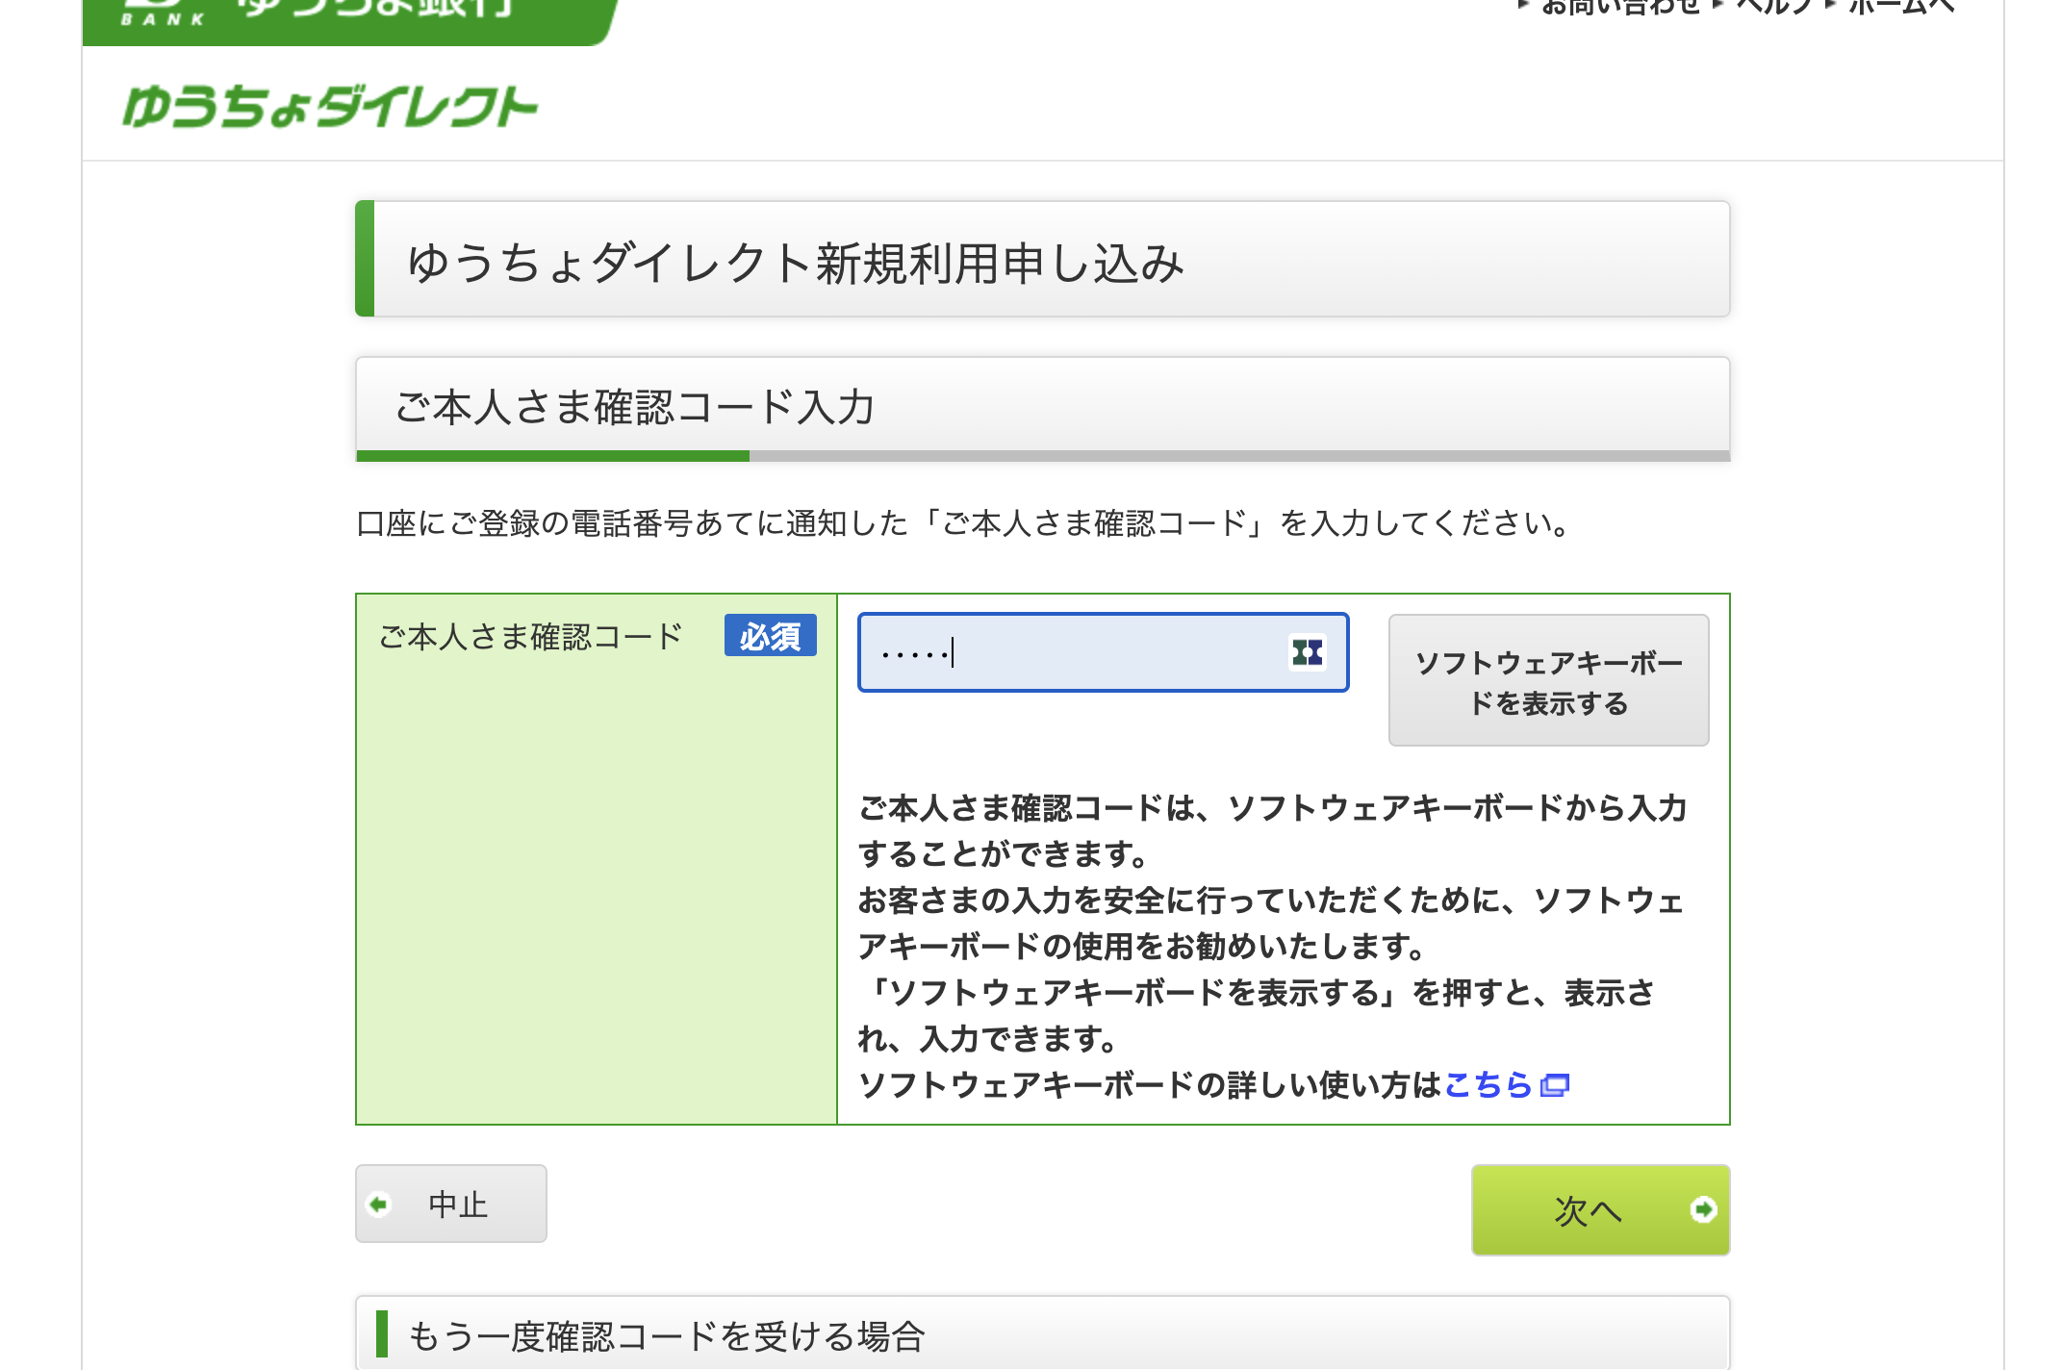Show the software keyboard with ソフトウェアキーボードを表示する

click(1547, 681)
